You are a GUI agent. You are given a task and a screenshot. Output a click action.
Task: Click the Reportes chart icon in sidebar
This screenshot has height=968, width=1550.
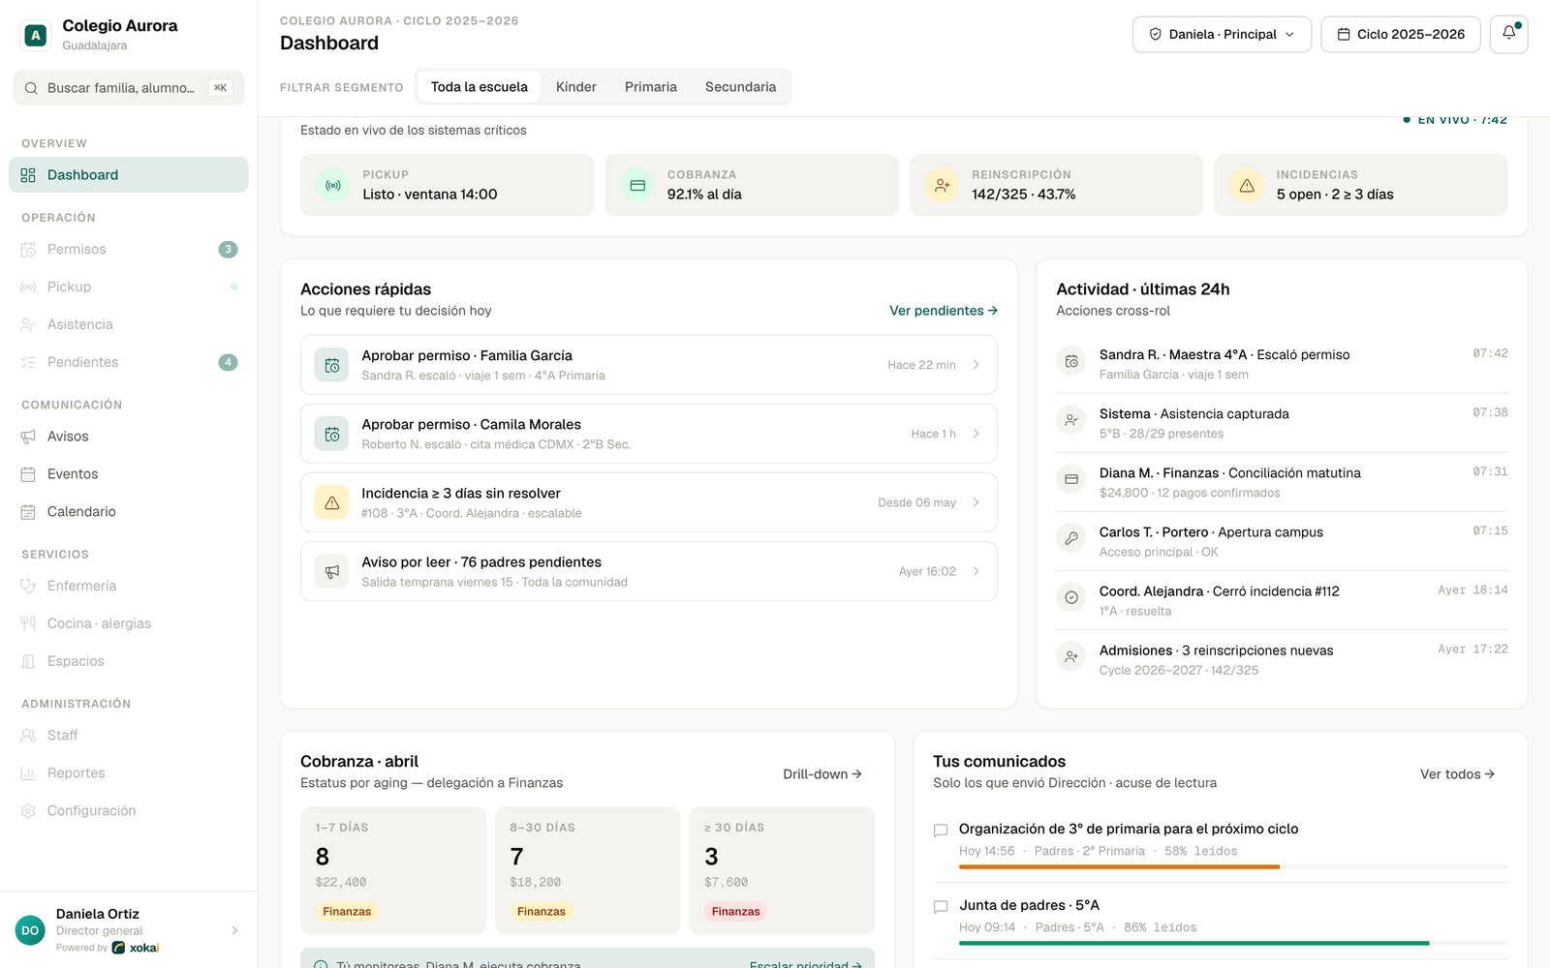(28, 773)
